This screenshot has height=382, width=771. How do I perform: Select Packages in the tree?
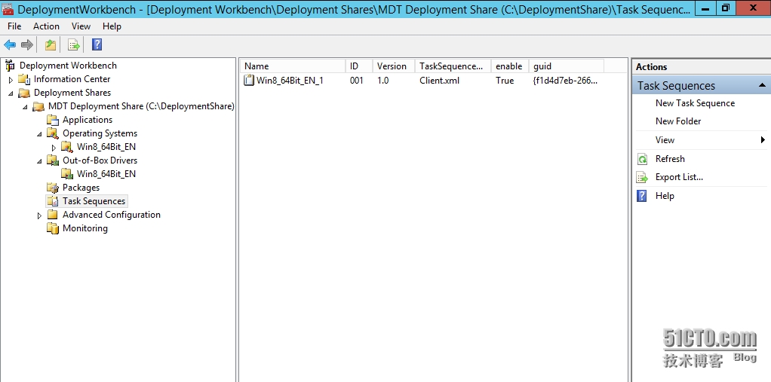[x=81, y=188]
